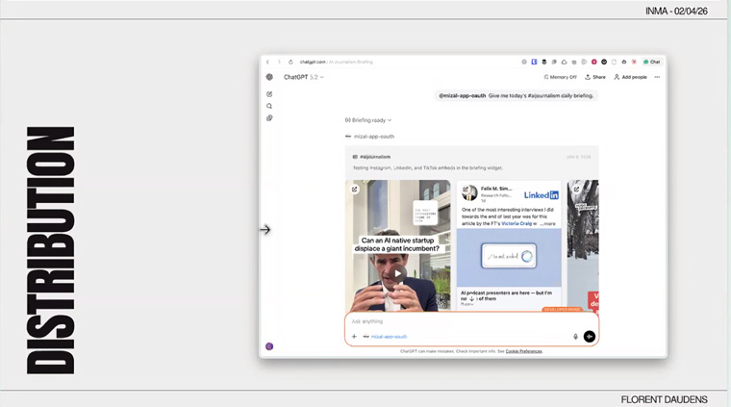Screen dimensions: 731x407
Task: Click the down arrow scroll button over article
Action: pos(472,299)
